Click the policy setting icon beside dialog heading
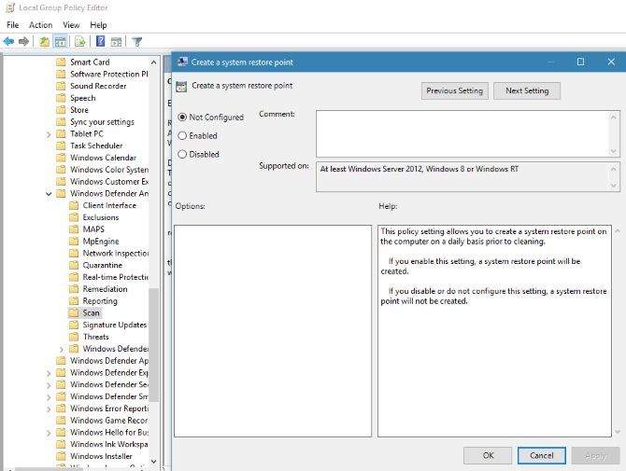The width and height of the screenshot is (626, 471). coord(181,87)
